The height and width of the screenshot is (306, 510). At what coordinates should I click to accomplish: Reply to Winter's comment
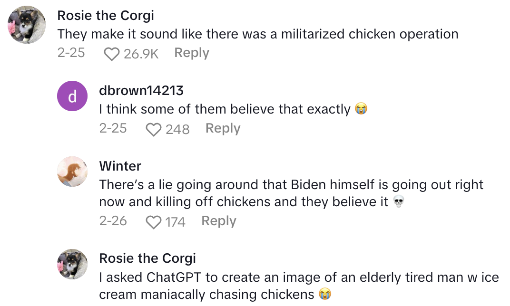pyautogui.click(x=219, y=221)
